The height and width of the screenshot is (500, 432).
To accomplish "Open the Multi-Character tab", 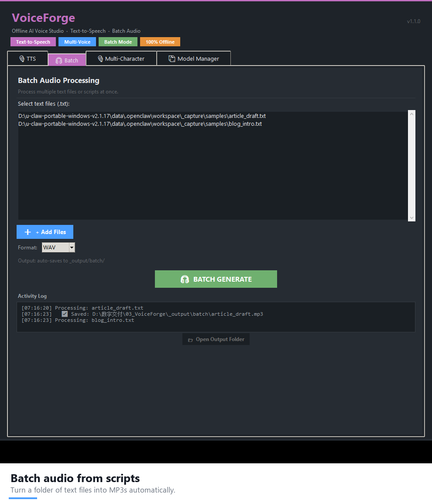I will coord(121,59).
